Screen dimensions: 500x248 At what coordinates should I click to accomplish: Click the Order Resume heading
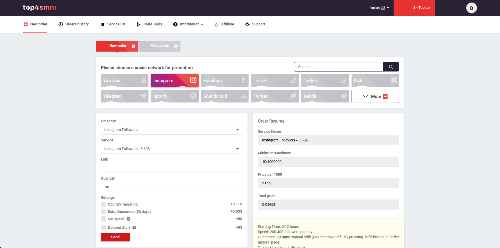pos(271,121)
